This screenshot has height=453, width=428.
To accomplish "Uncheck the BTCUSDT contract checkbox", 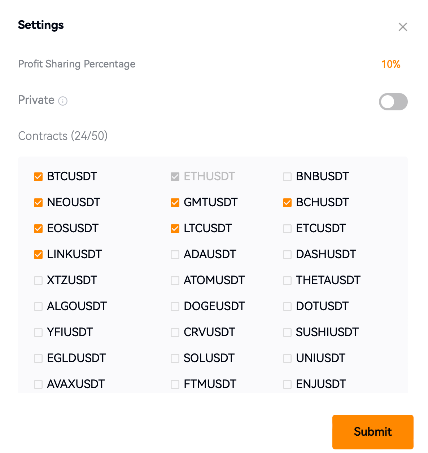I will (38, 177).
